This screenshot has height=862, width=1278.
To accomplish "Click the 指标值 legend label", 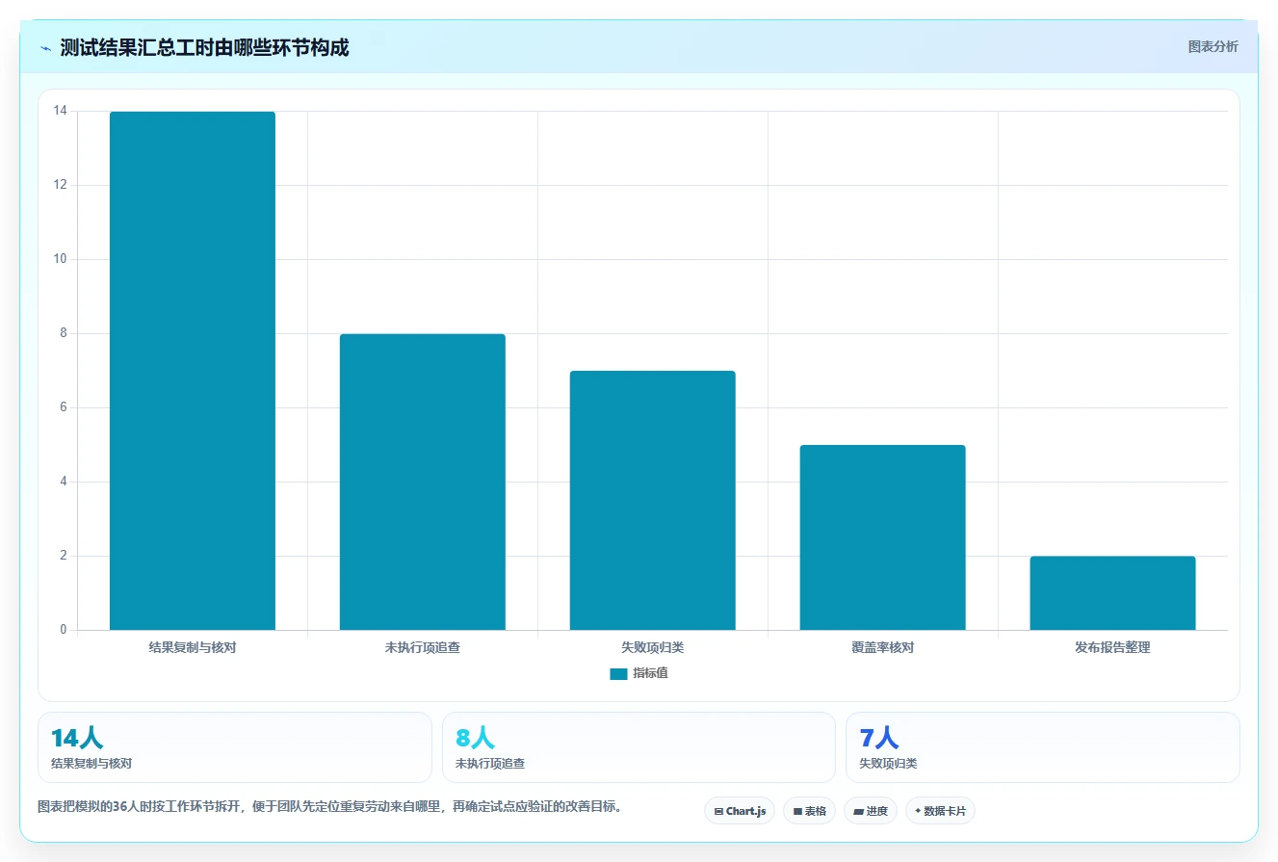I will tap(650, 673).
